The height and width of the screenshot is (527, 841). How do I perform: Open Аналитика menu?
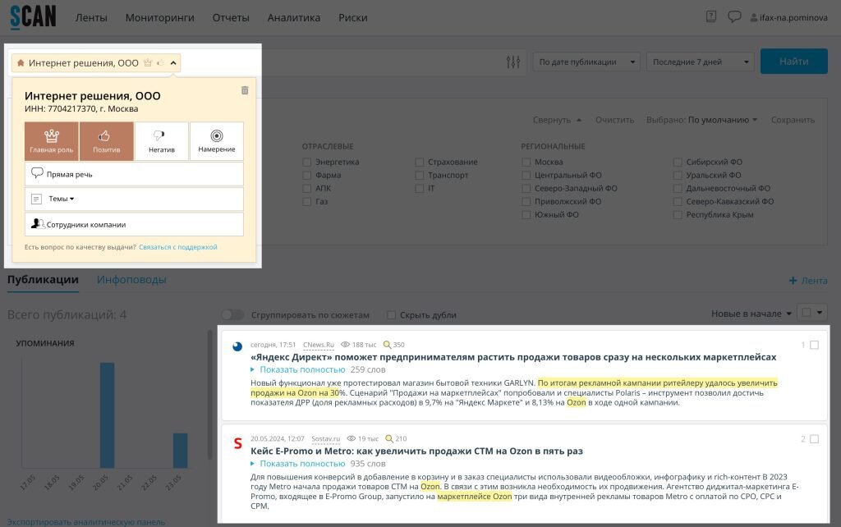tap(294, 18)
